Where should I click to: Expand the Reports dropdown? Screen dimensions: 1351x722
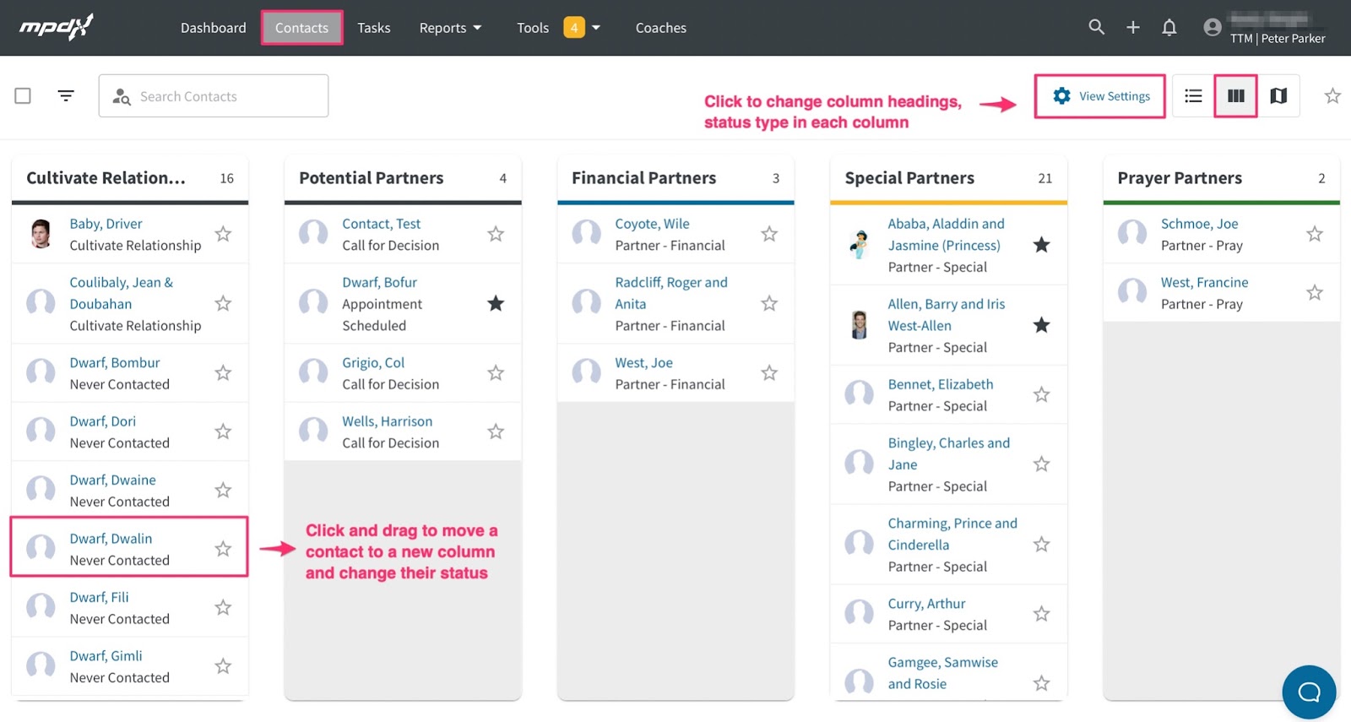(450, 28)
